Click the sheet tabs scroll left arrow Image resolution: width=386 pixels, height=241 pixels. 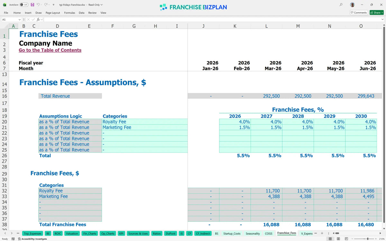coord(5,233)
